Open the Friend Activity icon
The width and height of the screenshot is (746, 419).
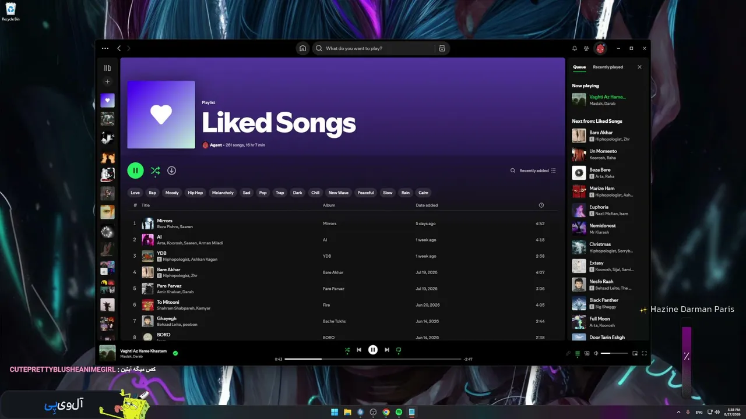[x=587, y=48]
